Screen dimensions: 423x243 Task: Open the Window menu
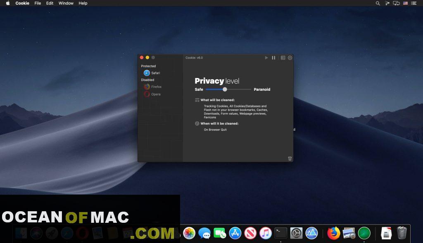click(x=66, y=3)
